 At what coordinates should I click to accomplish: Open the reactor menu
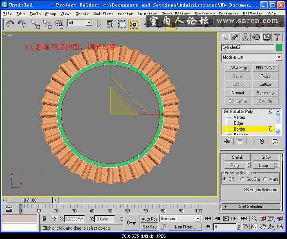point(125,14)
